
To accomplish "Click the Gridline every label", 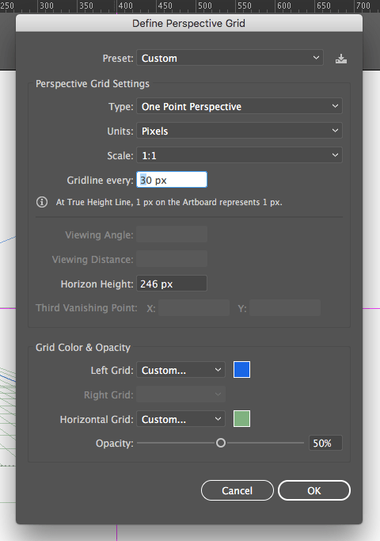I will click(x=100, y=180).
